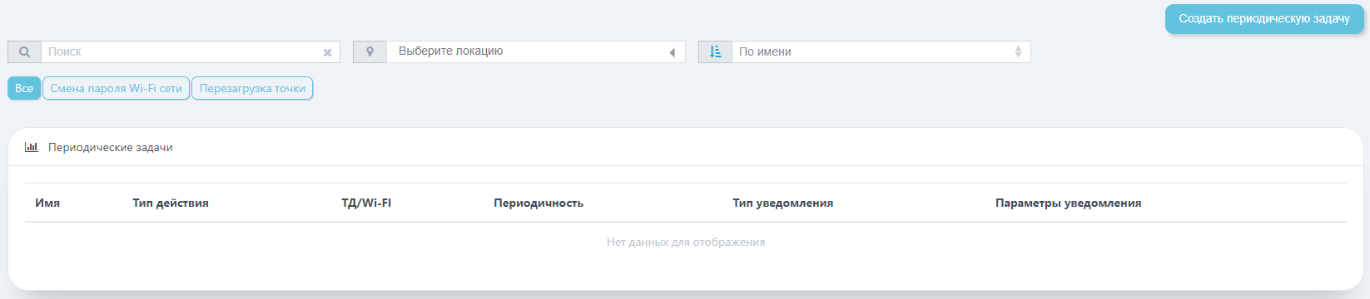Open the По имени sort dropdown arrows
The image size is (1370, 299).
coord(1018,51)
